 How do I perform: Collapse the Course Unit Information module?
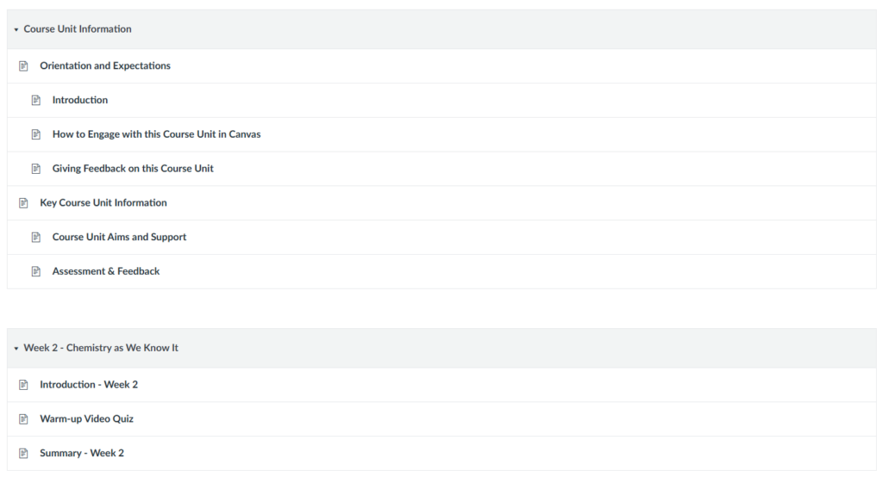coord(16,29)
